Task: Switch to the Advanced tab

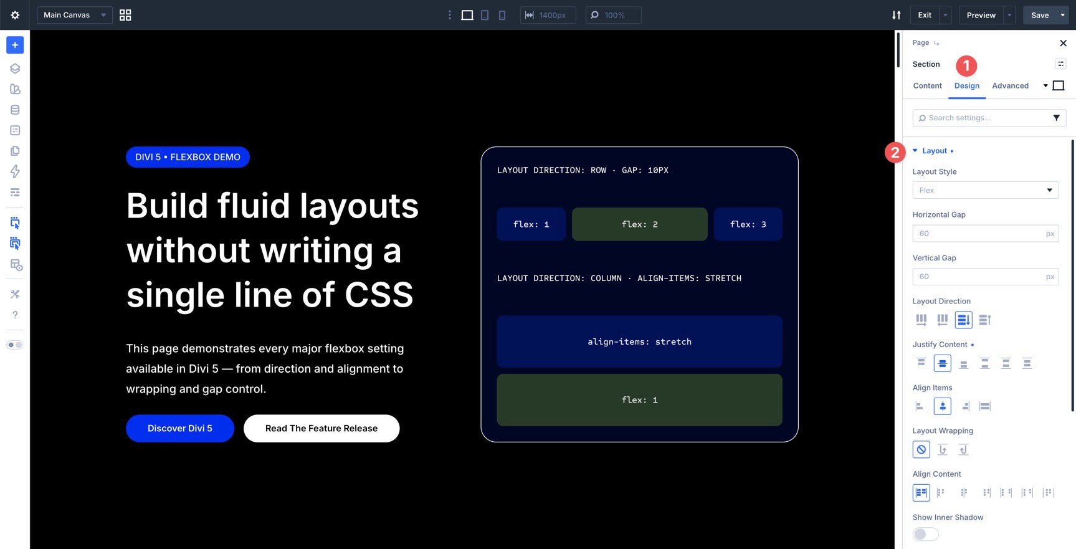Action: point(1010,85)
